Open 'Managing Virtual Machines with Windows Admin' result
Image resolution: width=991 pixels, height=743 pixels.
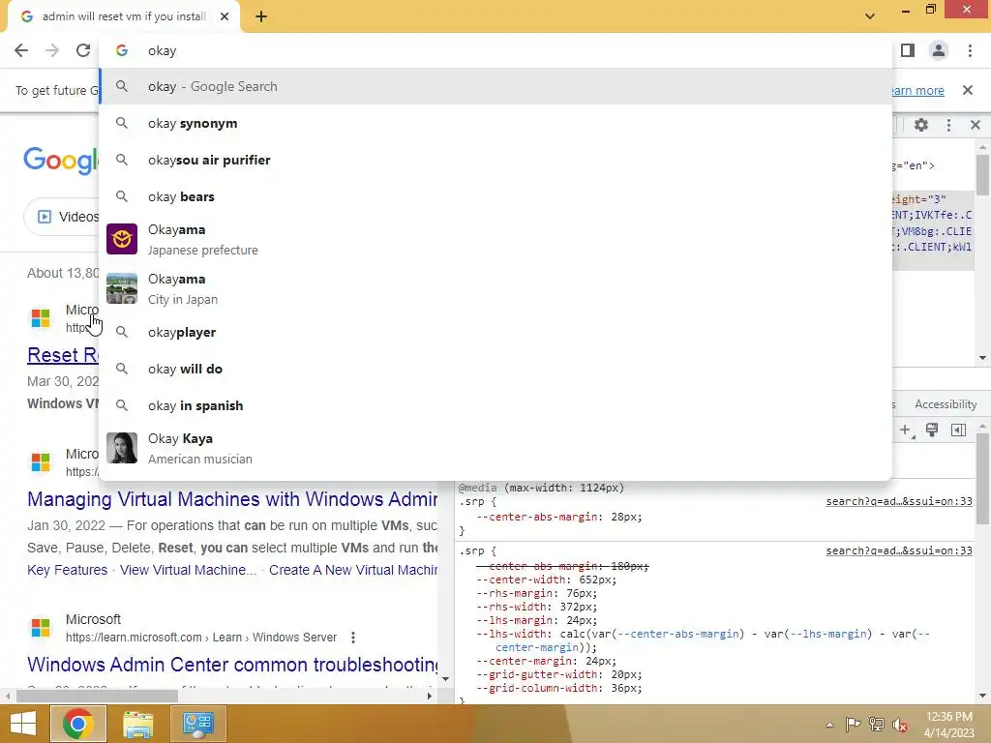pyautogui.click(x=232, y=499)
